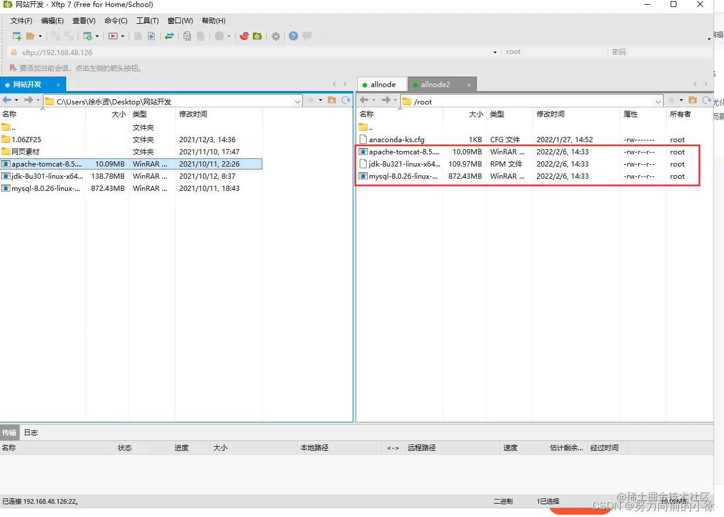Click the green Xftp toolbar icon

257,36
